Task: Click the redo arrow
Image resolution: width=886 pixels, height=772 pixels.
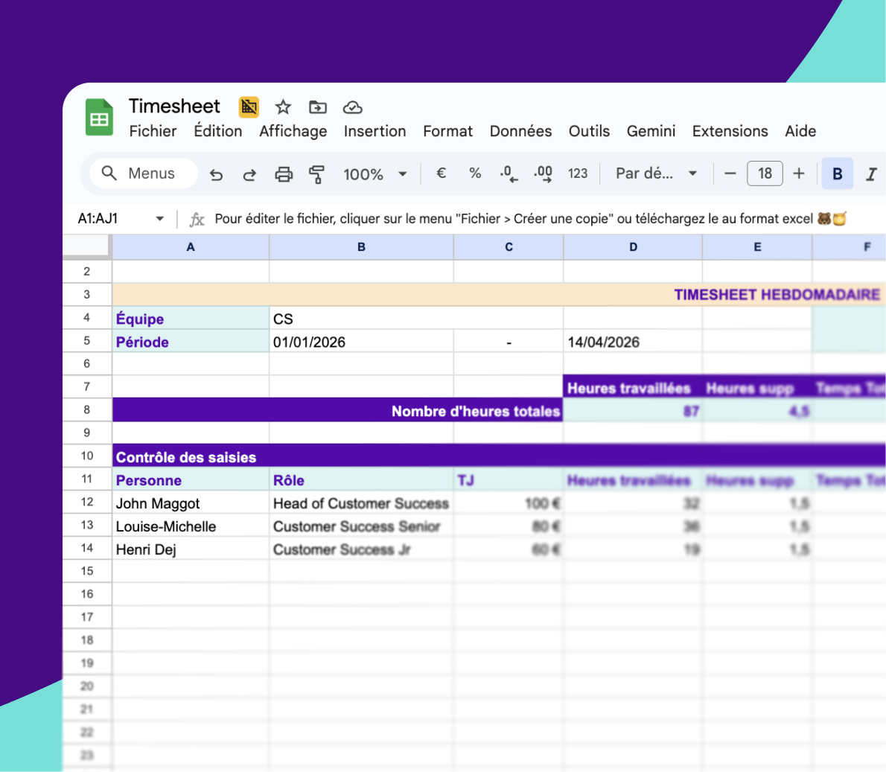Action: tap(249, 174)
